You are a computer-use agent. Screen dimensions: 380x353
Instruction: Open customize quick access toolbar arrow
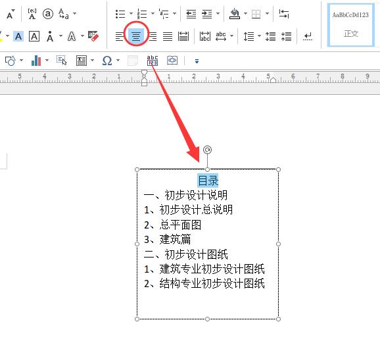click(x=197, y=61)
